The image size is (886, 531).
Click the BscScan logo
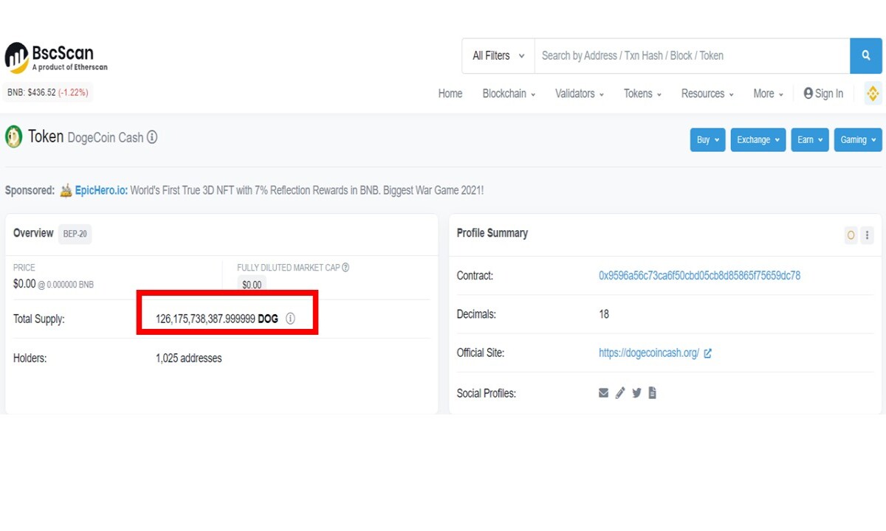[57, 57]
